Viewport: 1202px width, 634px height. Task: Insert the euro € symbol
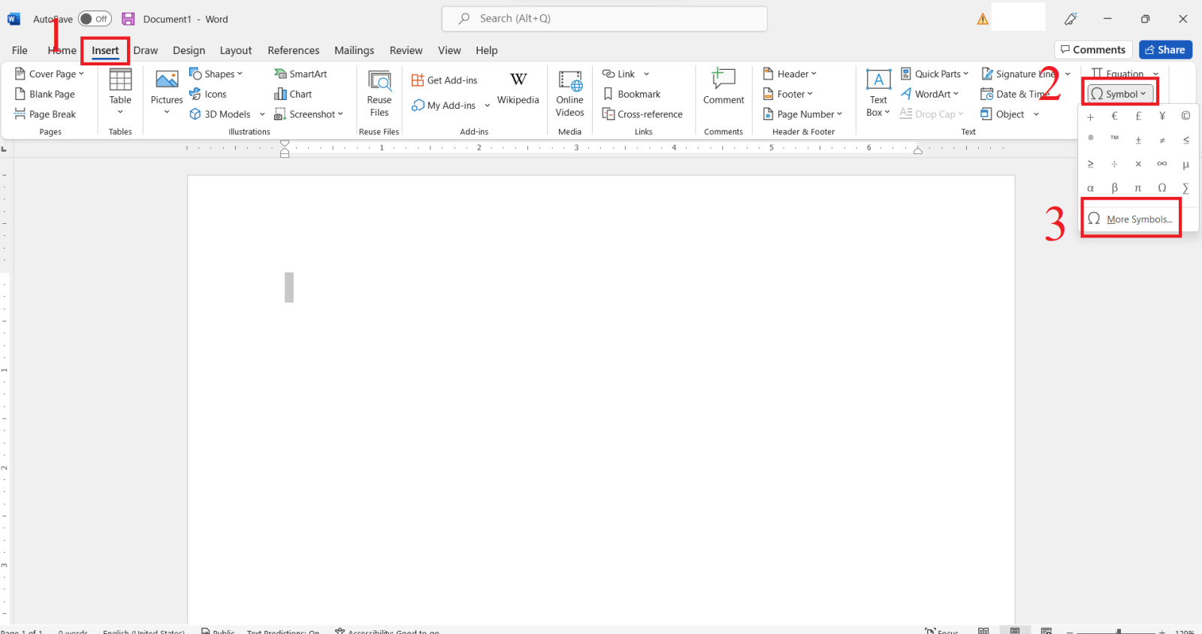[x=1115, y=116]
